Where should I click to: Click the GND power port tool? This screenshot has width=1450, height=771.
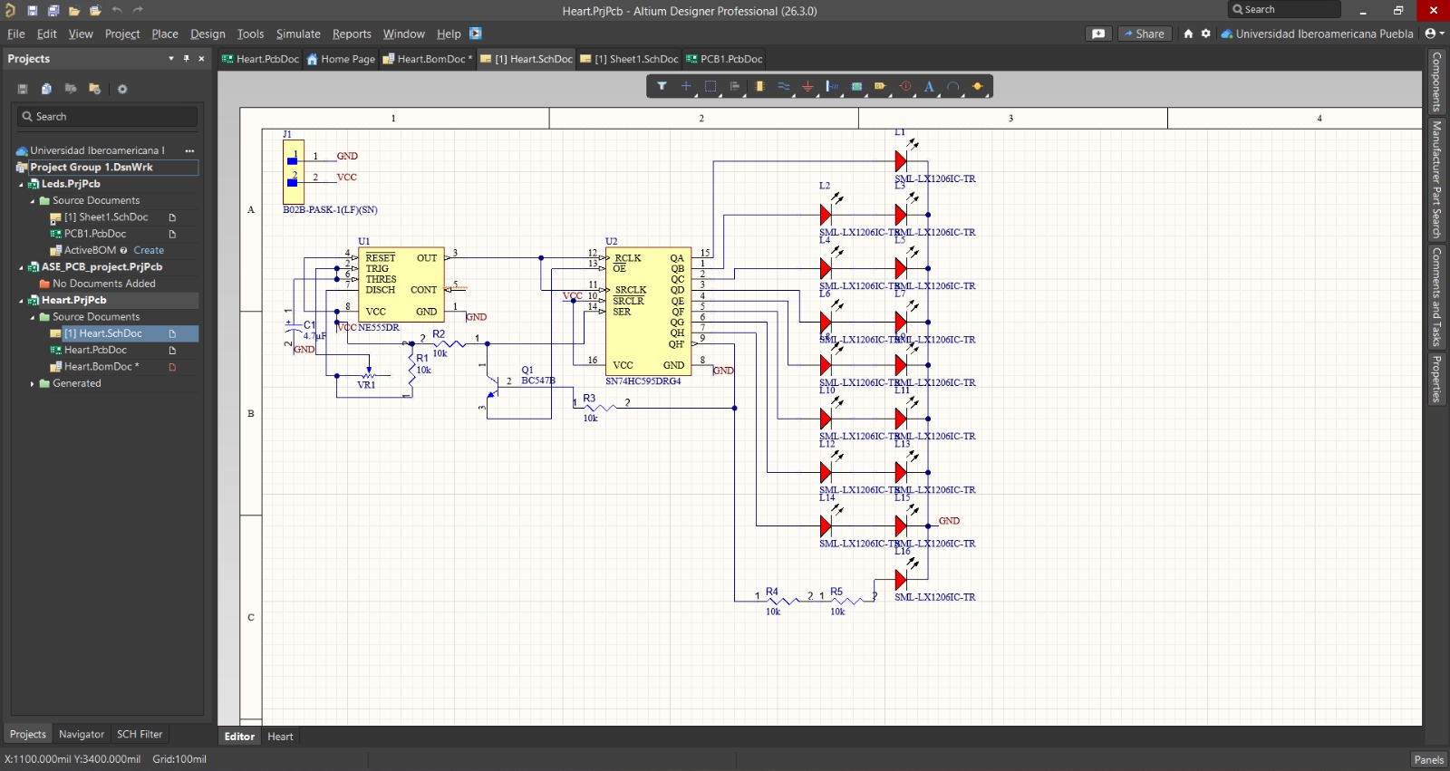[807, 87]
